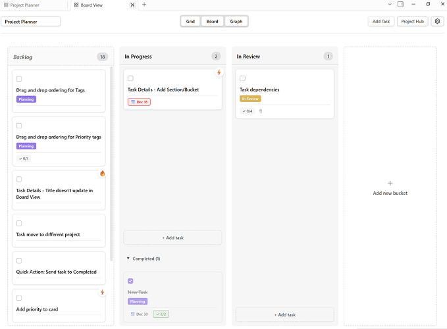The image size is (447, 329).
Task: Click the Dec 18 due date badge
Action: tap(139, 102)
